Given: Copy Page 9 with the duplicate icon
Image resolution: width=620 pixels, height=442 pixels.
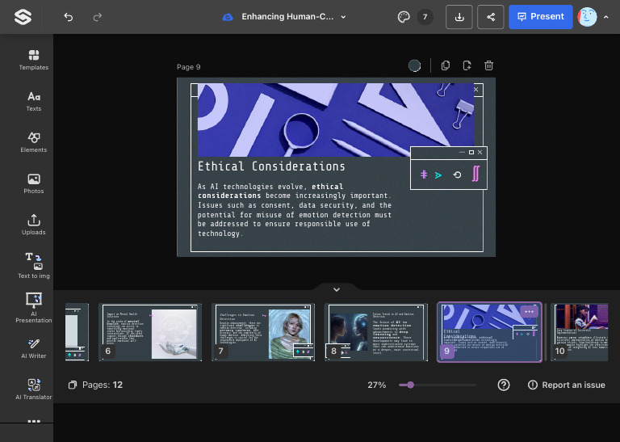Looking at the screenshot, I should 446,65.
